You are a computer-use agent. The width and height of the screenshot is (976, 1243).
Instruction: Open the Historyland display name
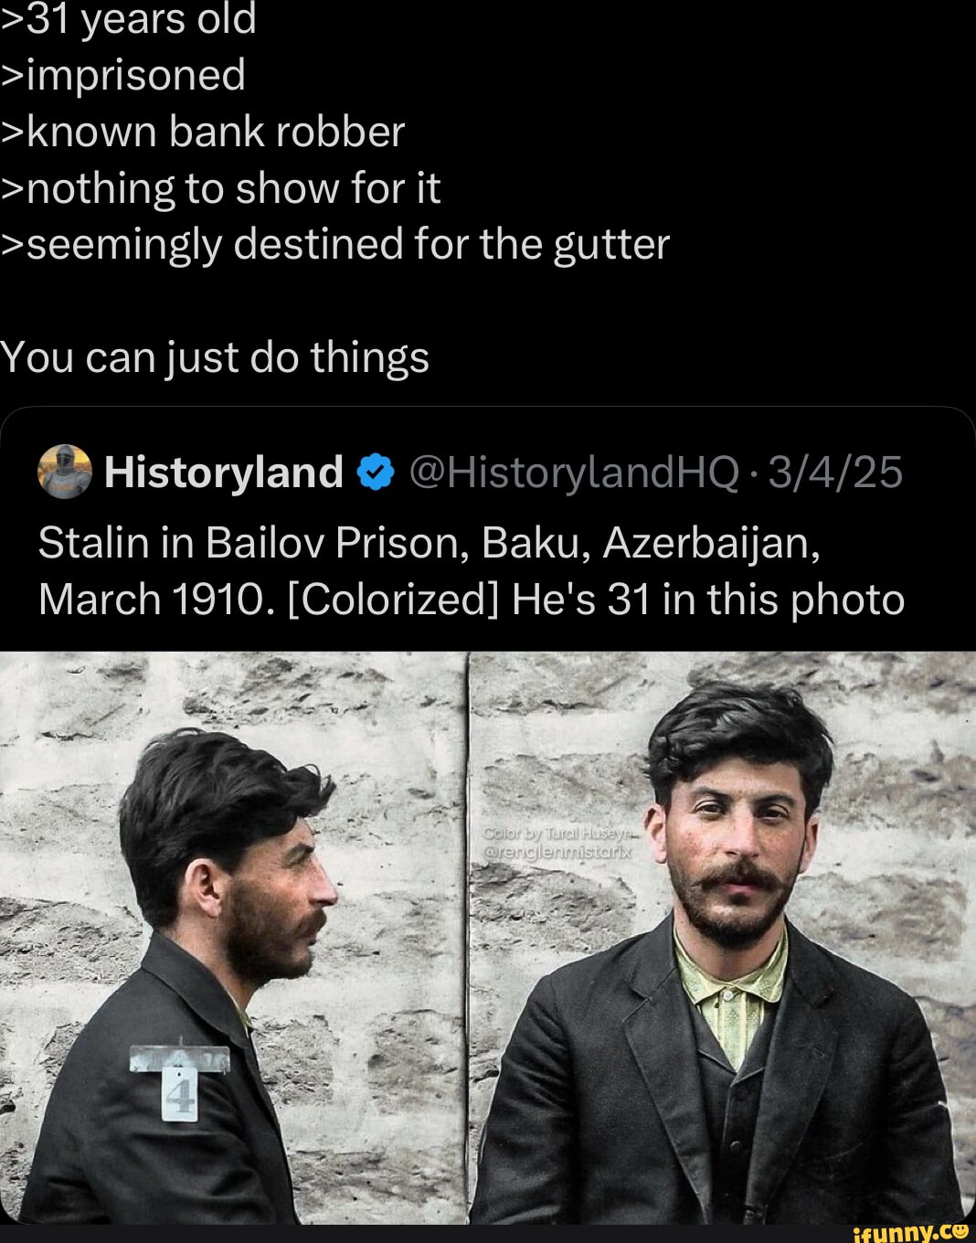pos(224,473)
